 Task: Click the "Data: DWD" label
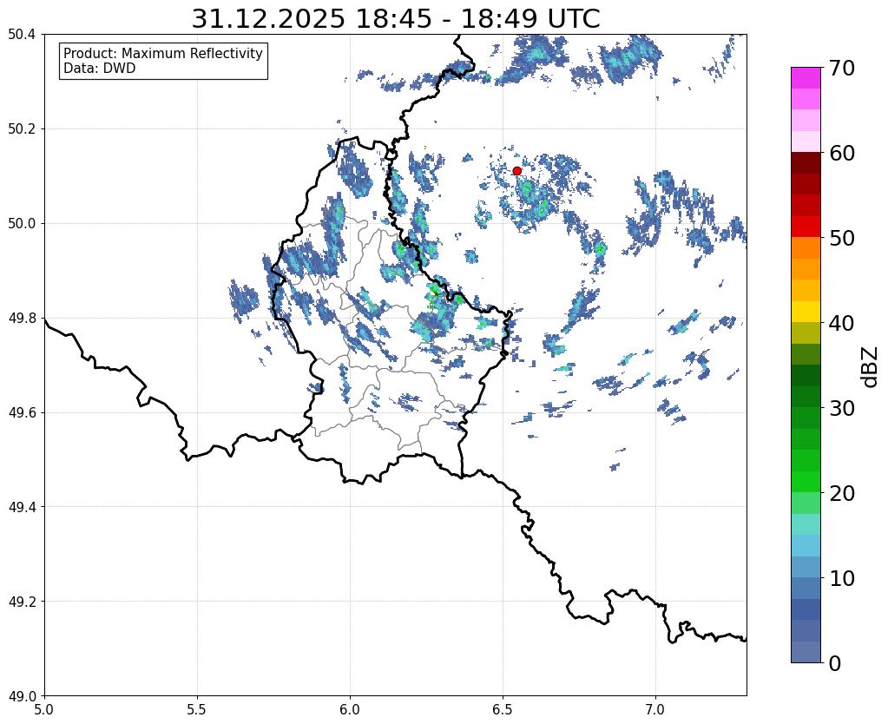point(100,69)
